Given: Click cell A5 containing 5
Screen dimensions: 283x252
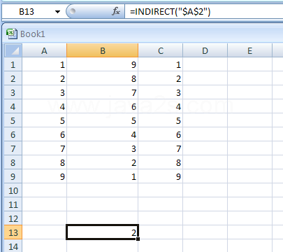Looking at the screenshot, I should pos(44,120).
